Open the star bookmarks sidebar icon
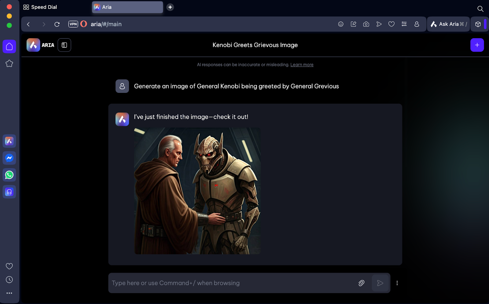The image size is (489, 304). click(x=9, y=64)
